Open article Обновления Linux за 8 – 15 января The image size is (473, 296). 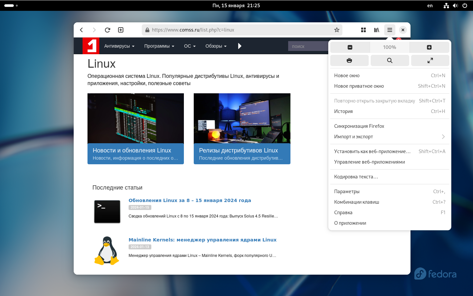click(190, 200)
